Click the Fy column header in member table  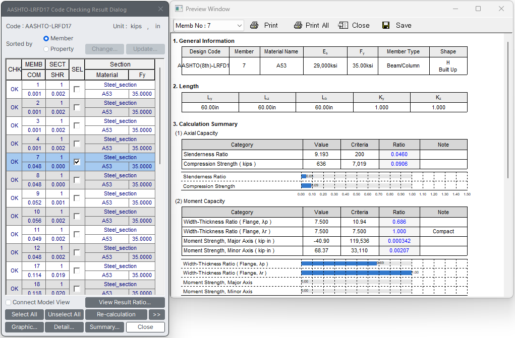(x=142, y=75)
